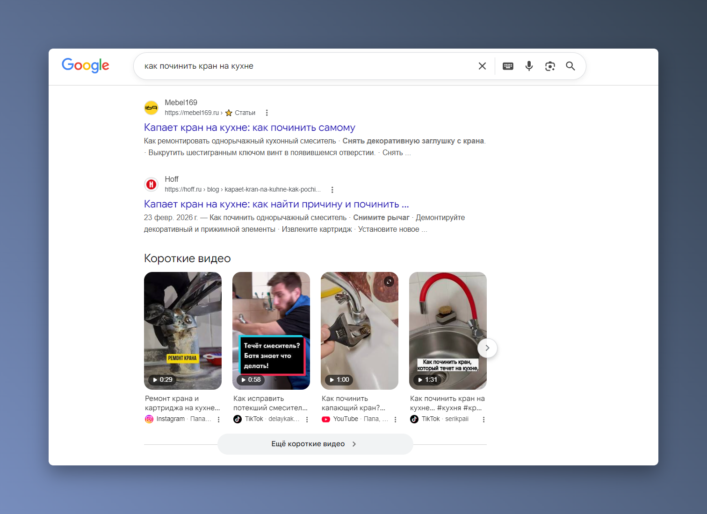Click the Instagram source icon
The width and height of the screenshot is (707, 514).
(x=149, y=419)
